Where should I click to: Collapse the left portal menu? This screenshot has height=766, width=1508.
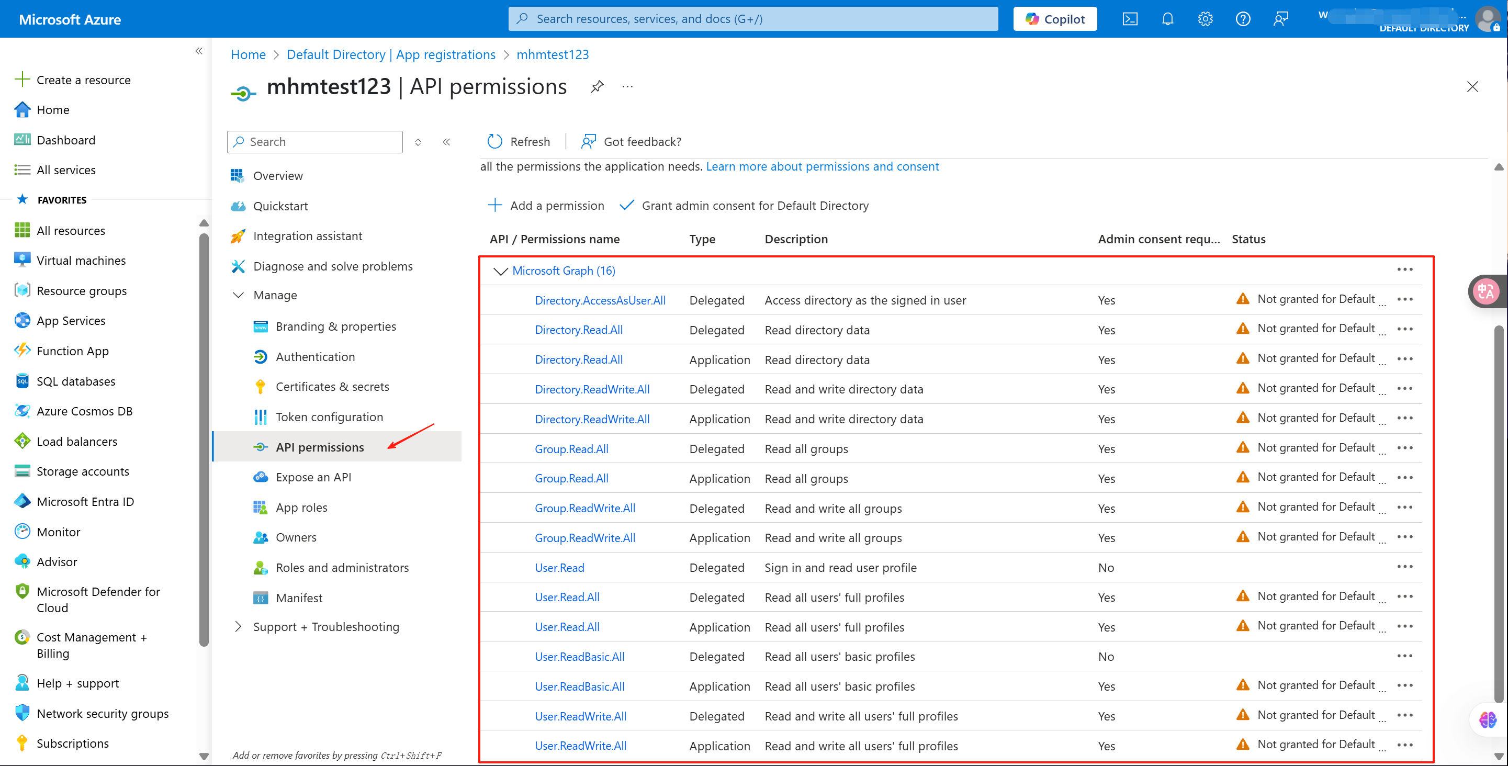(x=198, y=51)
